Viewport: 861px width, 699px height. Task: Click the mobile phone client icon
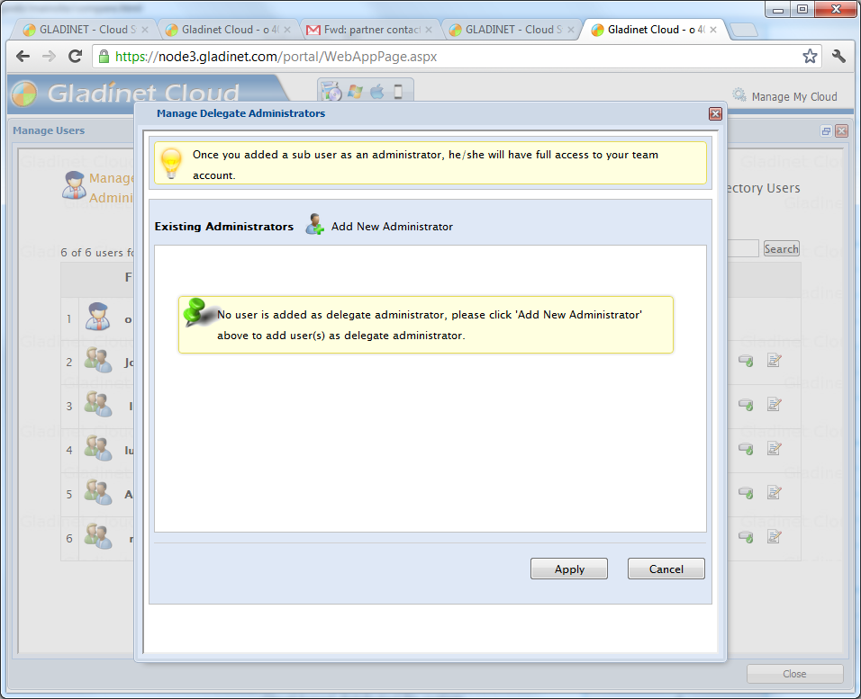click(398, 91)
